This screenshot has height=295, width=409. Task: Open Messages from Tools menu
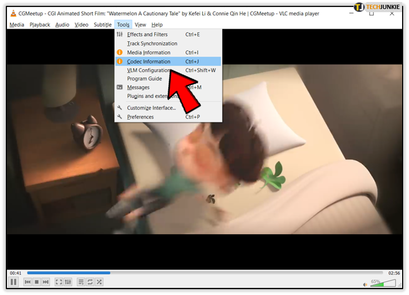[168, 87]
